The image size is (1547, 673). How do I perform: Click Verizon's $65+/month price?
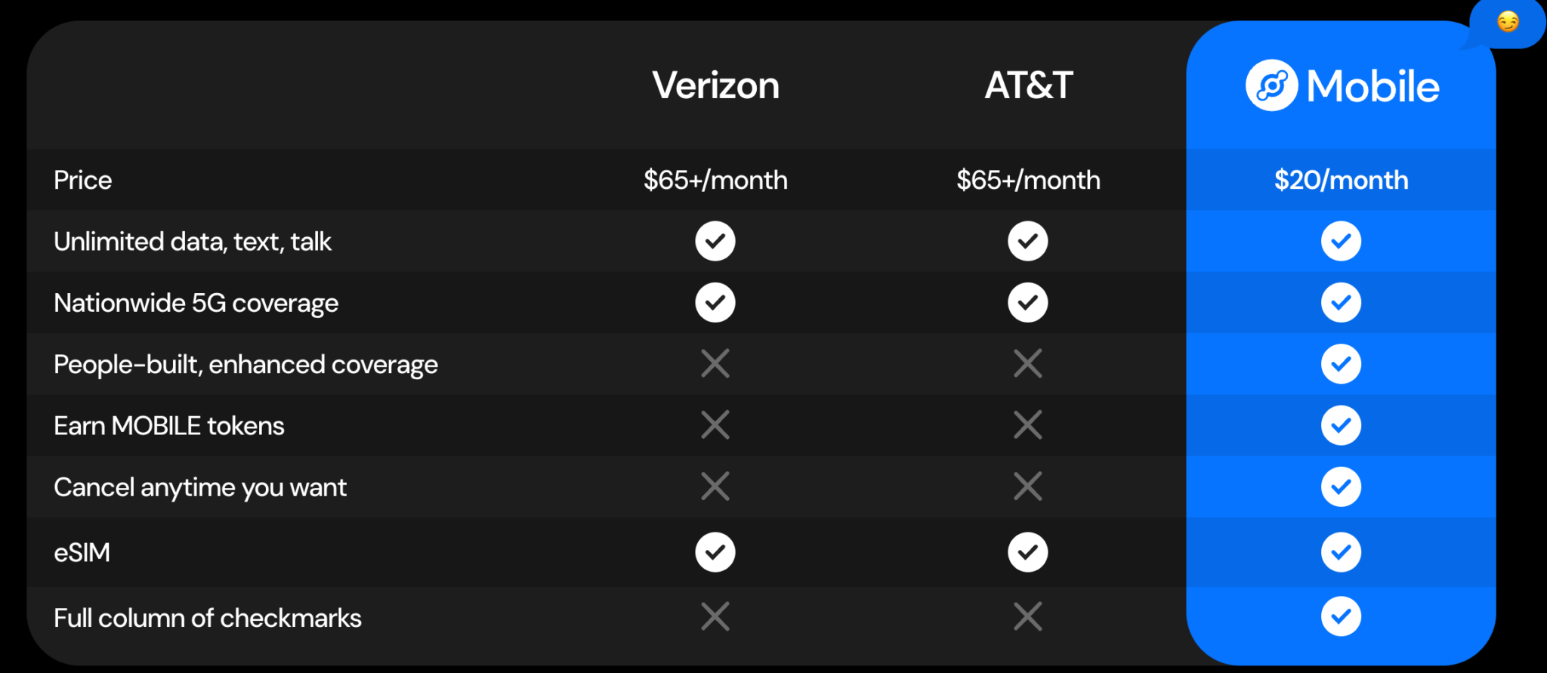[x=715, y=180]
